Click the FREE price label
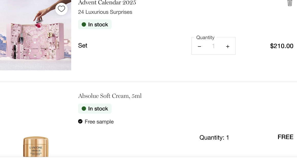 285,137
